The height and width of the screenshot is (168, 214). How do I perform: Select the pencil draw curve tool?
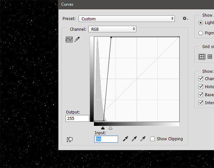(x=77, y=40)
